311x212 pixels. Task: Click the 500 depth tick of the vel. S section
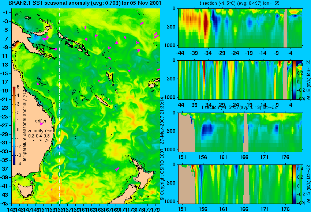click(172, 183)
